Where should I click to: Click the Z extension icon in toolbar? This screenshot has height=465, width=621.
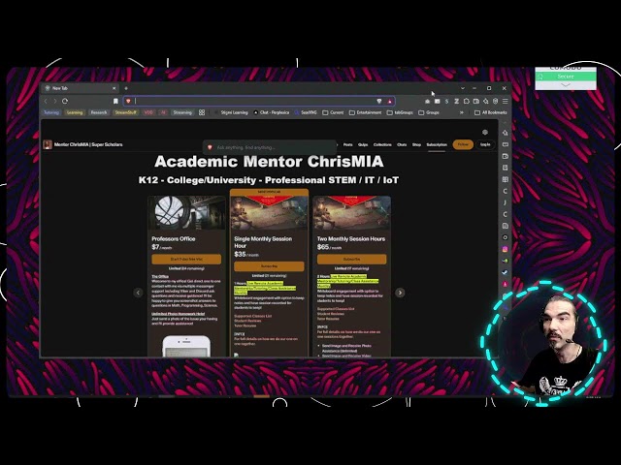pos(457,101)
